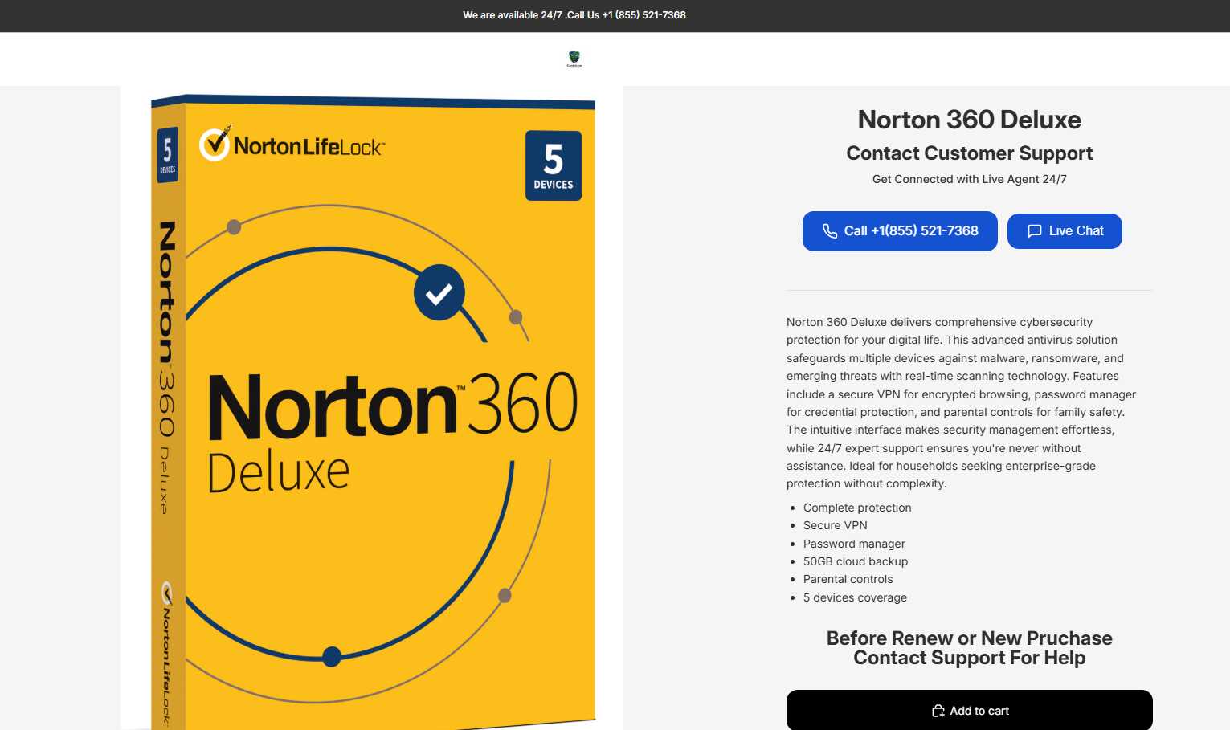
Task: Click Get Connected with Live Agent text
Action: click(970, 179)
